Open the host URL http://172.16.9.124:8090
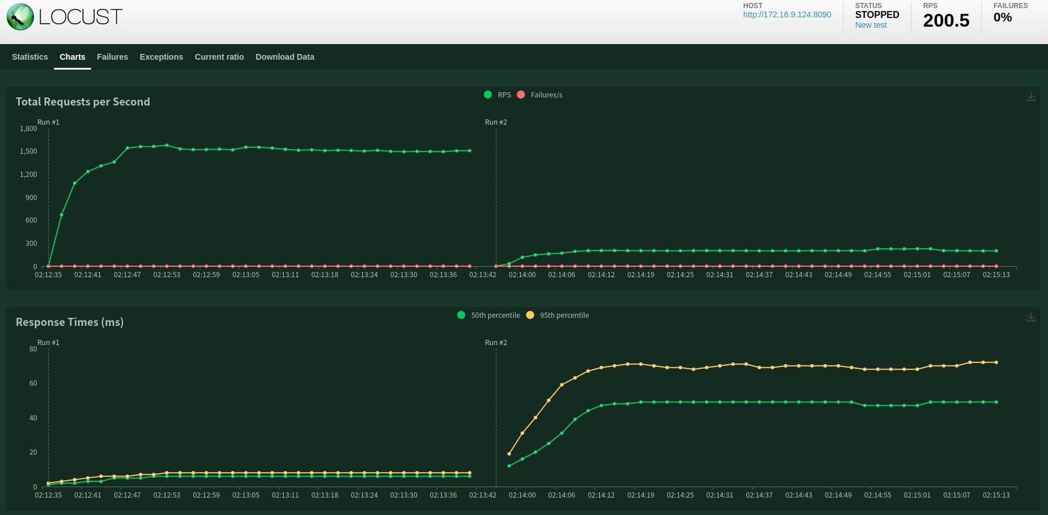The width and height of the screenshot is (1048, 515). pyautogui.click(x=787, y=14)
